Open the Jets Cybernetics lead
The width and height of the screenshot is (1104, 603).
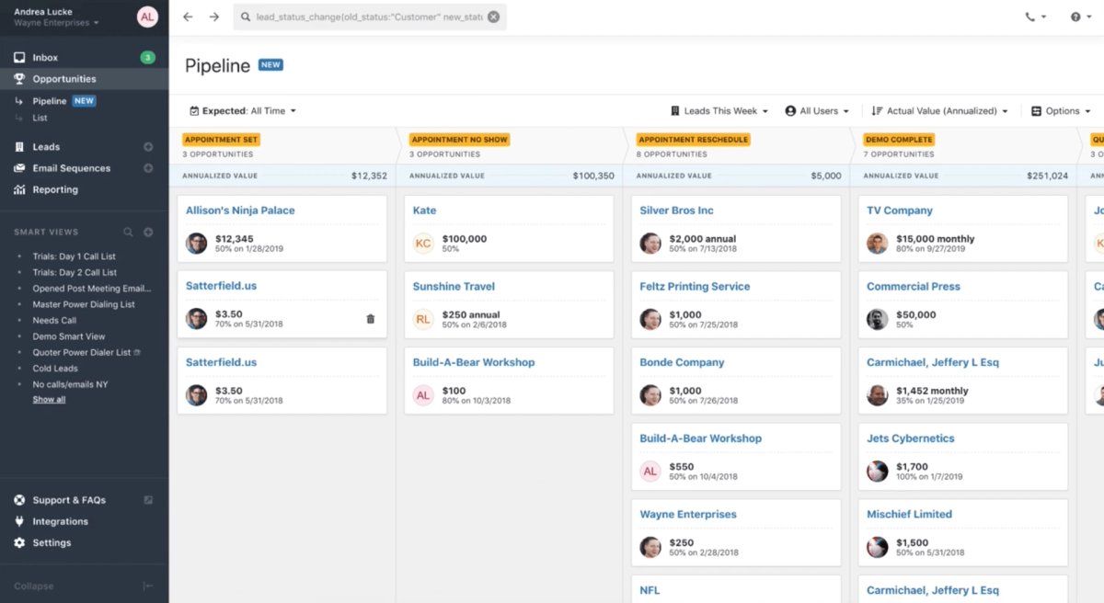click(x=911, y=438)
